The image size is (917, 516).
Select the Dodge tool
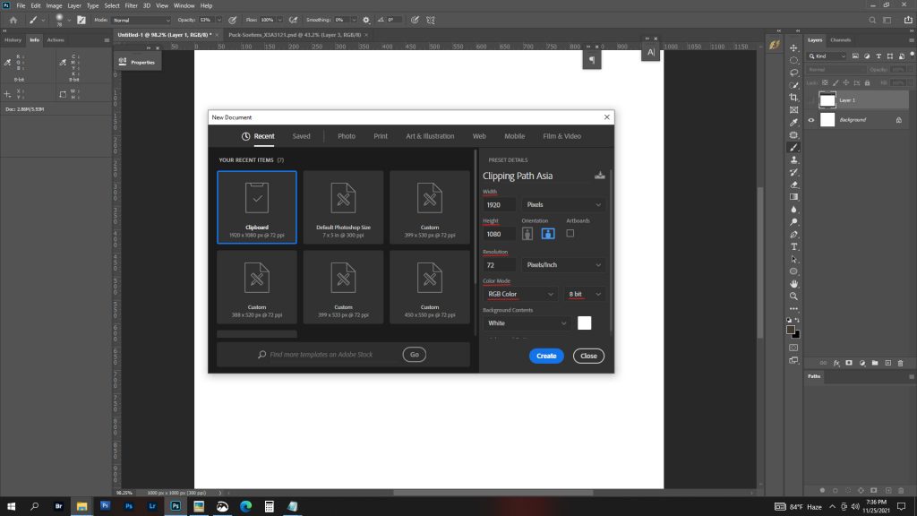(793, 222)
